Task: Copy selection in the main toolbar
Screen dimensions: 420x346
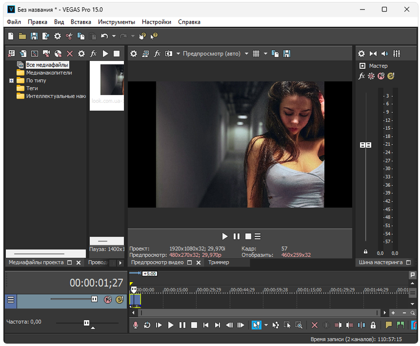Action: point(81,36)
